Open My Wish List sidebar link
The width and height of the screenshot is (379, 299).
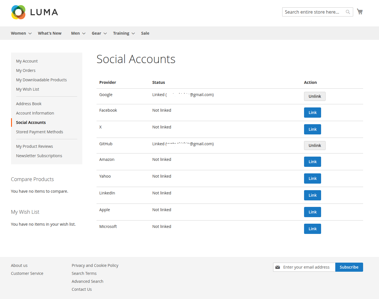pyautogui.click(x=28, y=89)
